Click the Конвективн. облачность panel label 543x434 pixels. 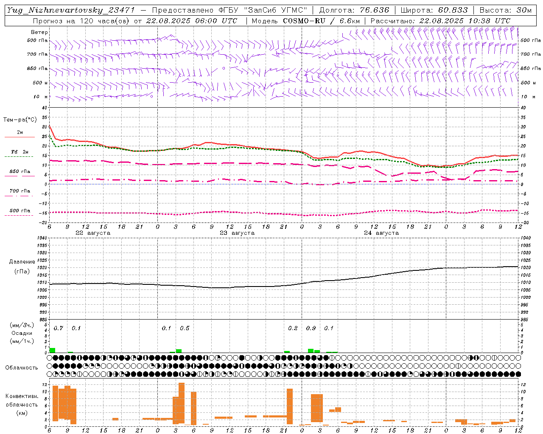tap(22, 401)
